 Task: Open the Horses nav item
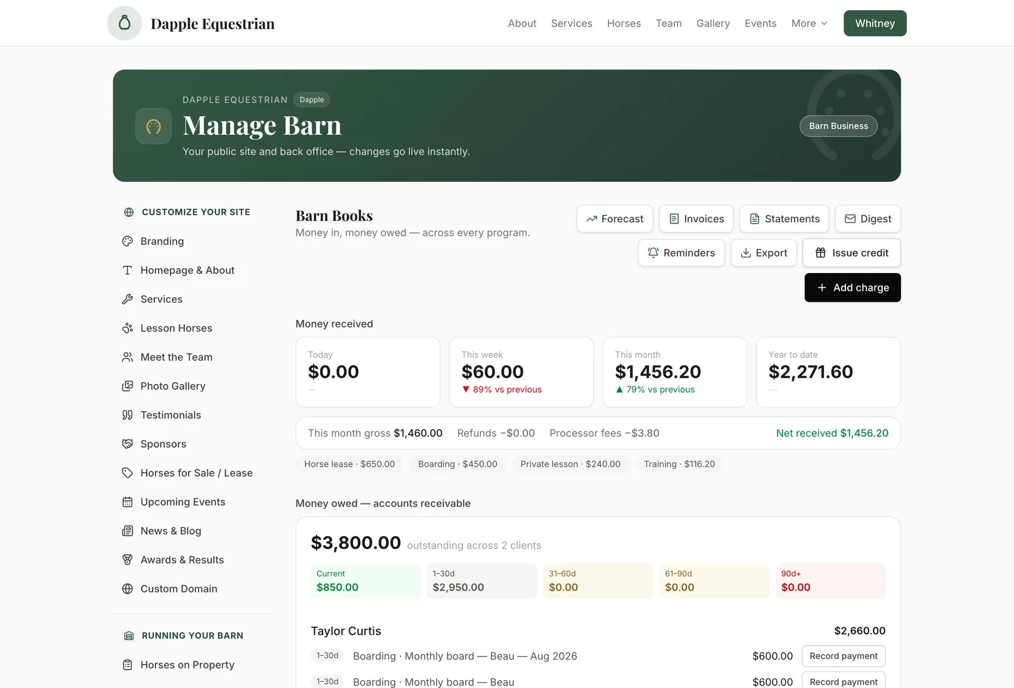point(624,23)
